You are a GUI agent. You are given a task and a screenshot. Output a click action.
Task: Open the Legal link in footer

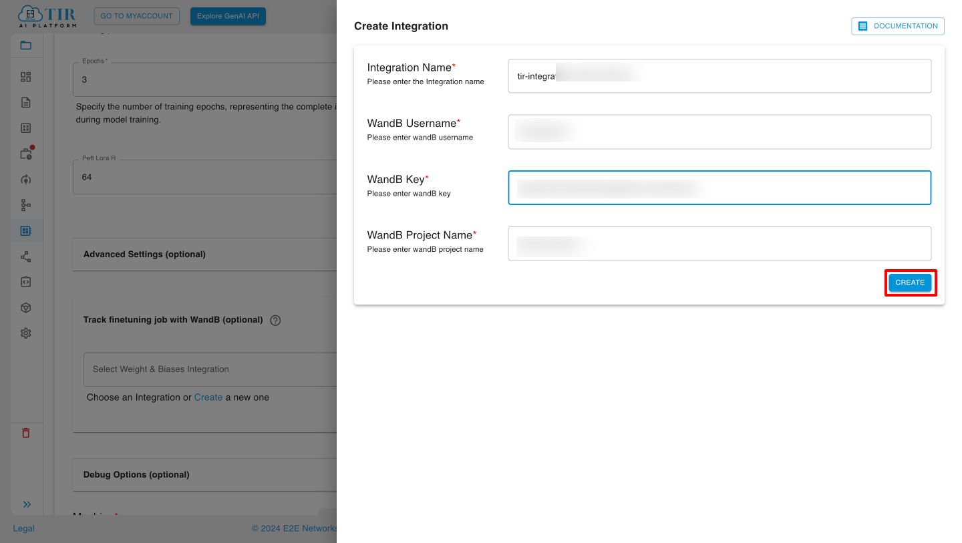coord(24,528)
